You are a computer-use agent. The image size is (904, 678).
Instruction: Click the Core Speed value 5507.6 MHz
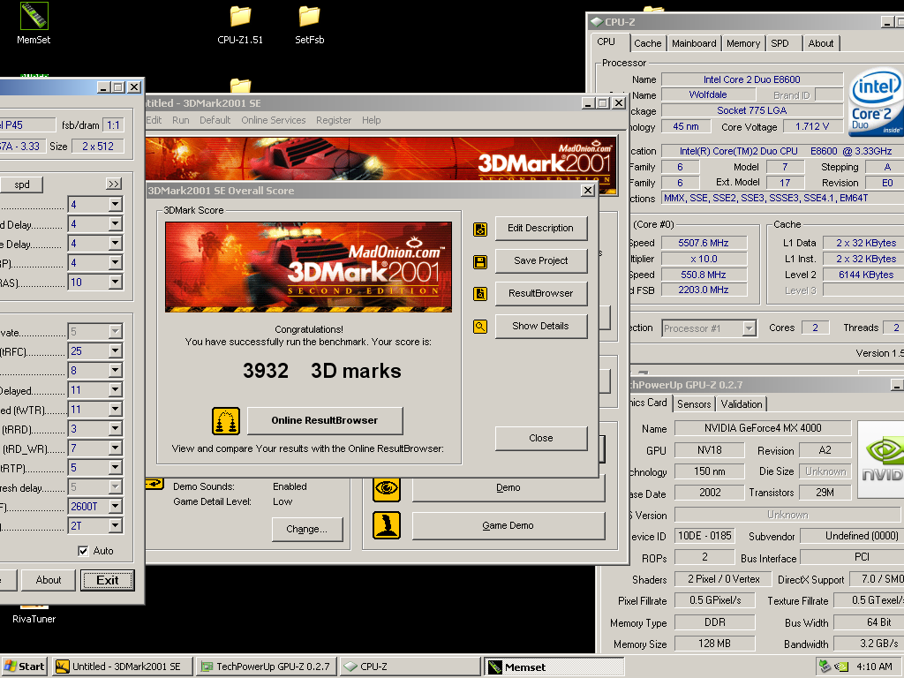[x=704, y=244]
